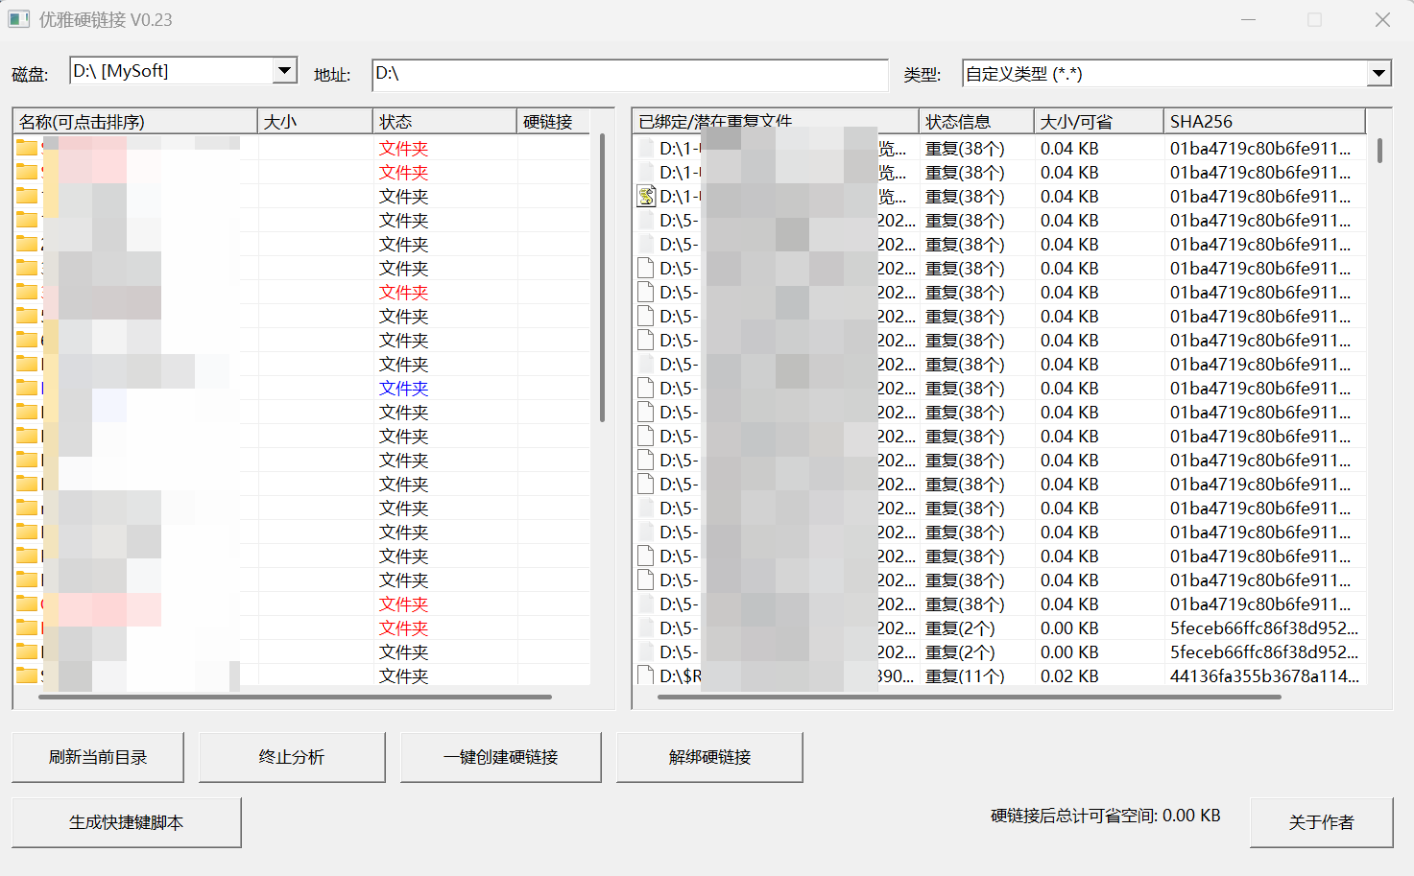Open the 关于作者 about dialog
Viewport: 1414px width, 876px height.
[x=1321, y=822]
